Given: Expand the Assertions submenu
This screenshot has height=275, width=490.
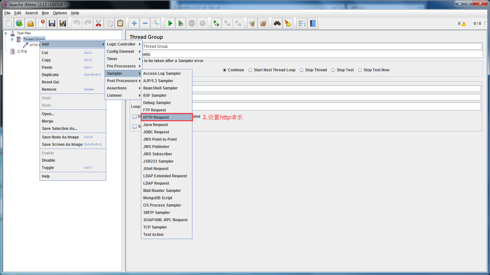Looking at the screenshot, I should tap(123, 88).
